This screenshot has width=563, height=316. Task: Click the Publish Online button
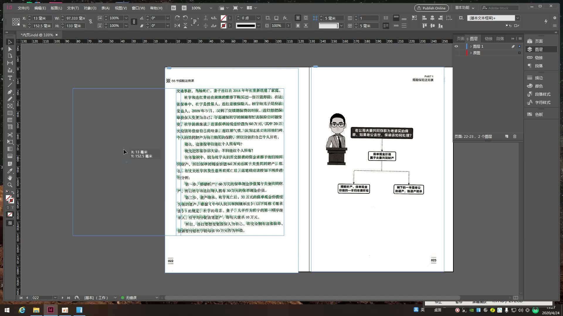430,8
